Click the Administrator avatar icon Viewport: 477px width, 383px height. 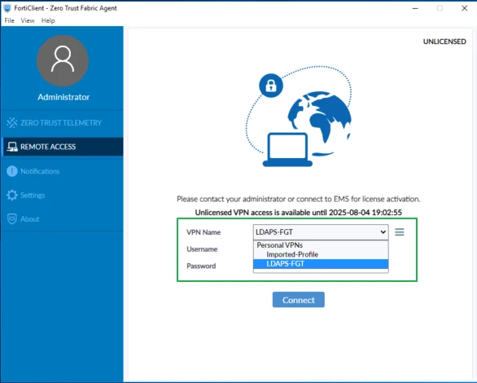[63, 61]
